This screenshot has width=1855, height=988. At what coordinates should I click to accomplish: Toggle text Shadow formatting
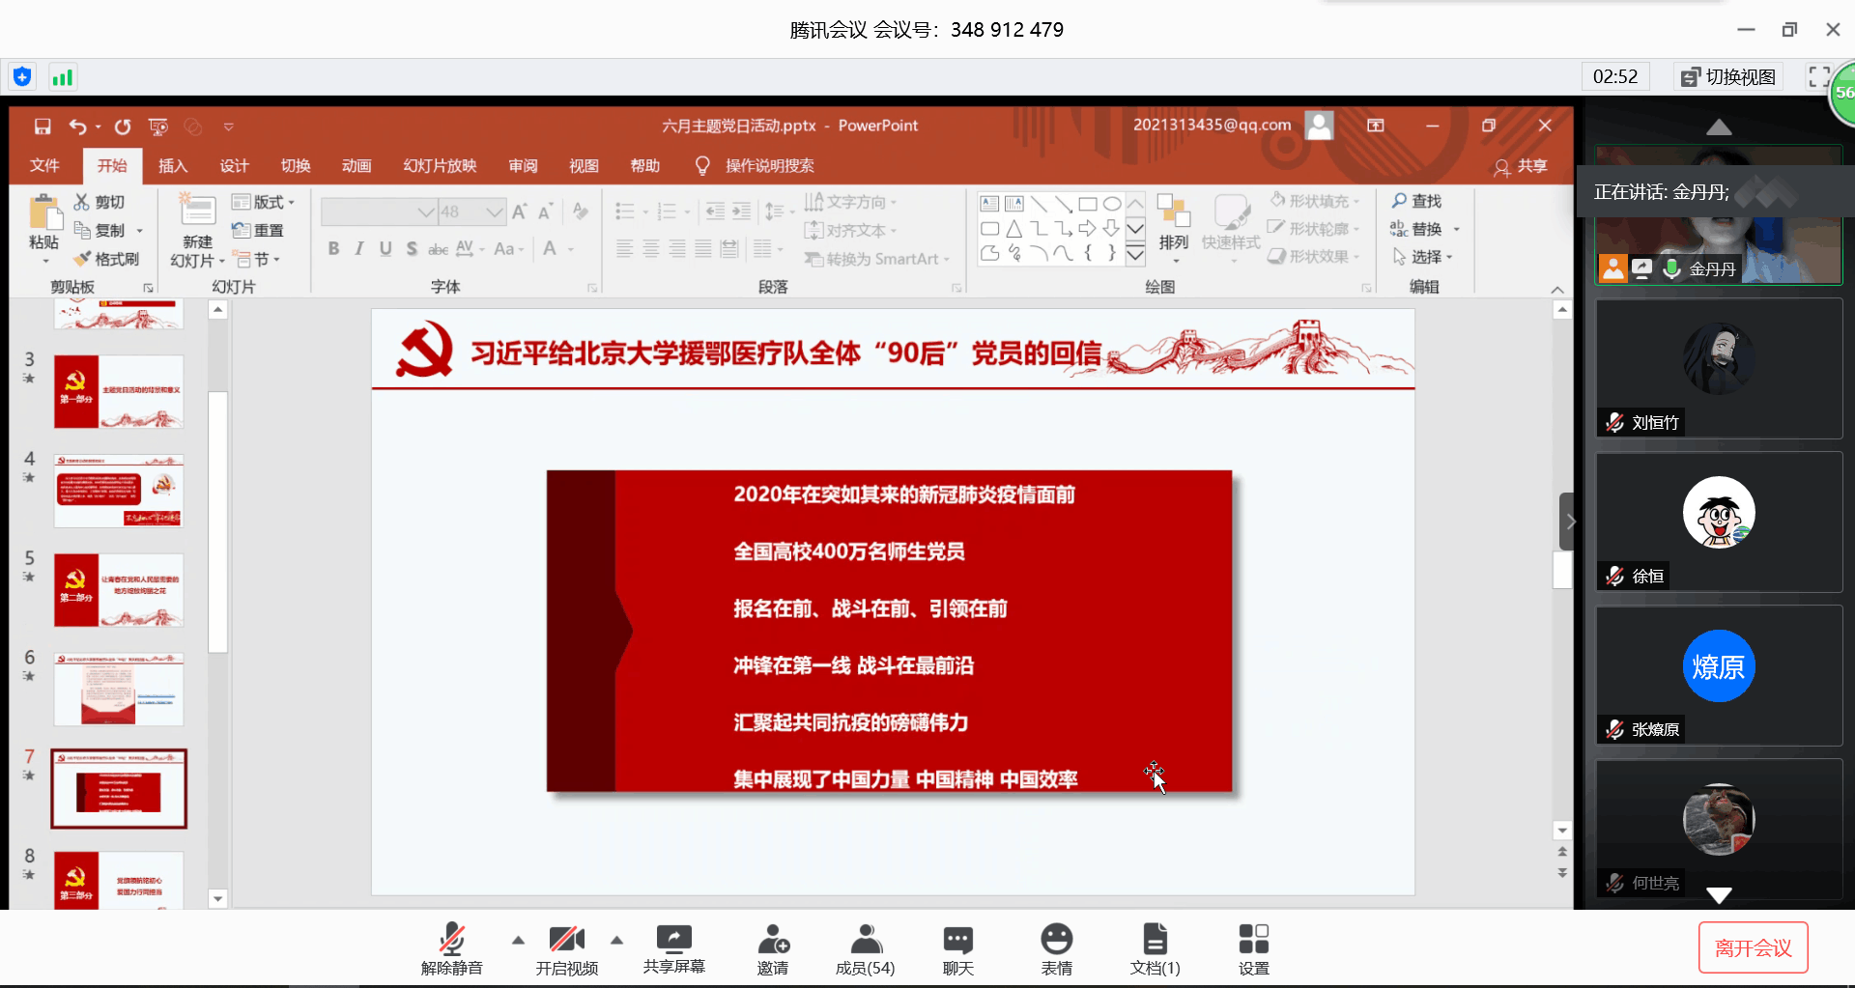[x=412, y=249]
